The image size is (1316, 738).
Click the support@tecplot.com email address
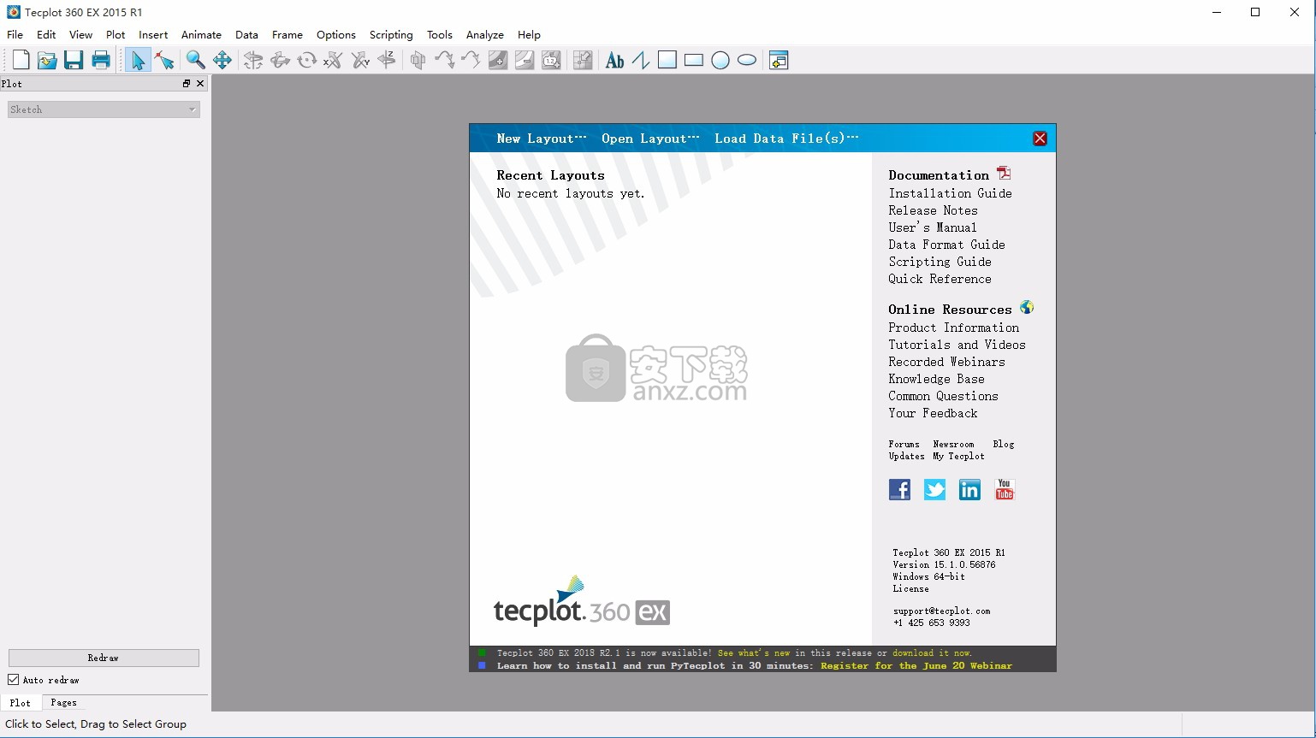tap(941, 611)
